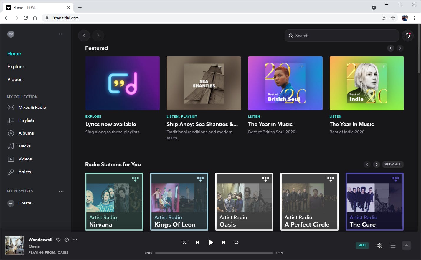Click the page vertical scrollbar

[419, 48]
